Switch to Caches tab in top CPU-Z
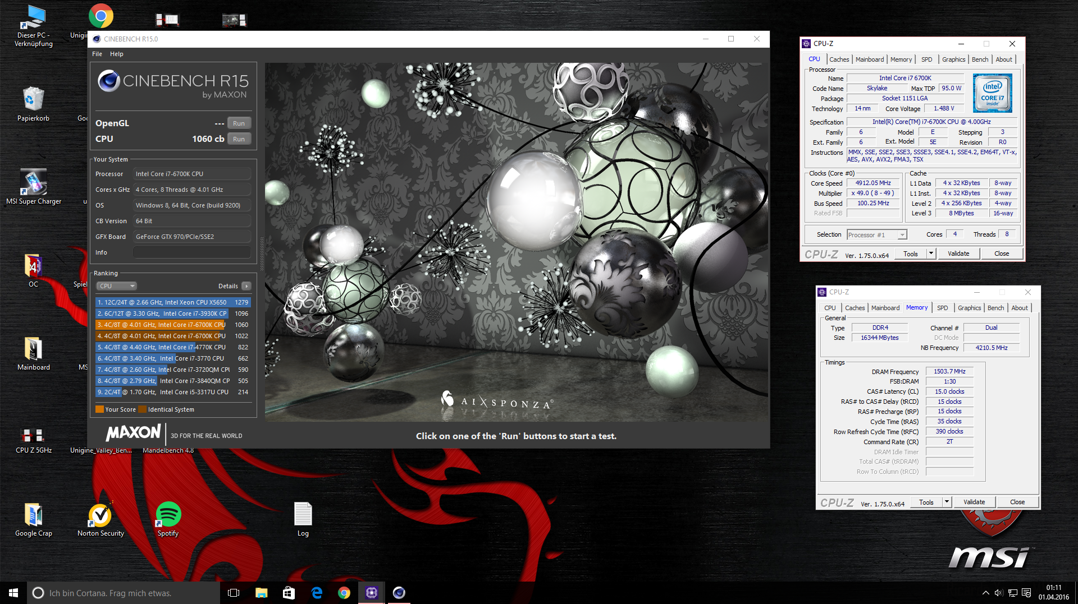This screenshot has width=1078, height=604. (x=839, y=59)
